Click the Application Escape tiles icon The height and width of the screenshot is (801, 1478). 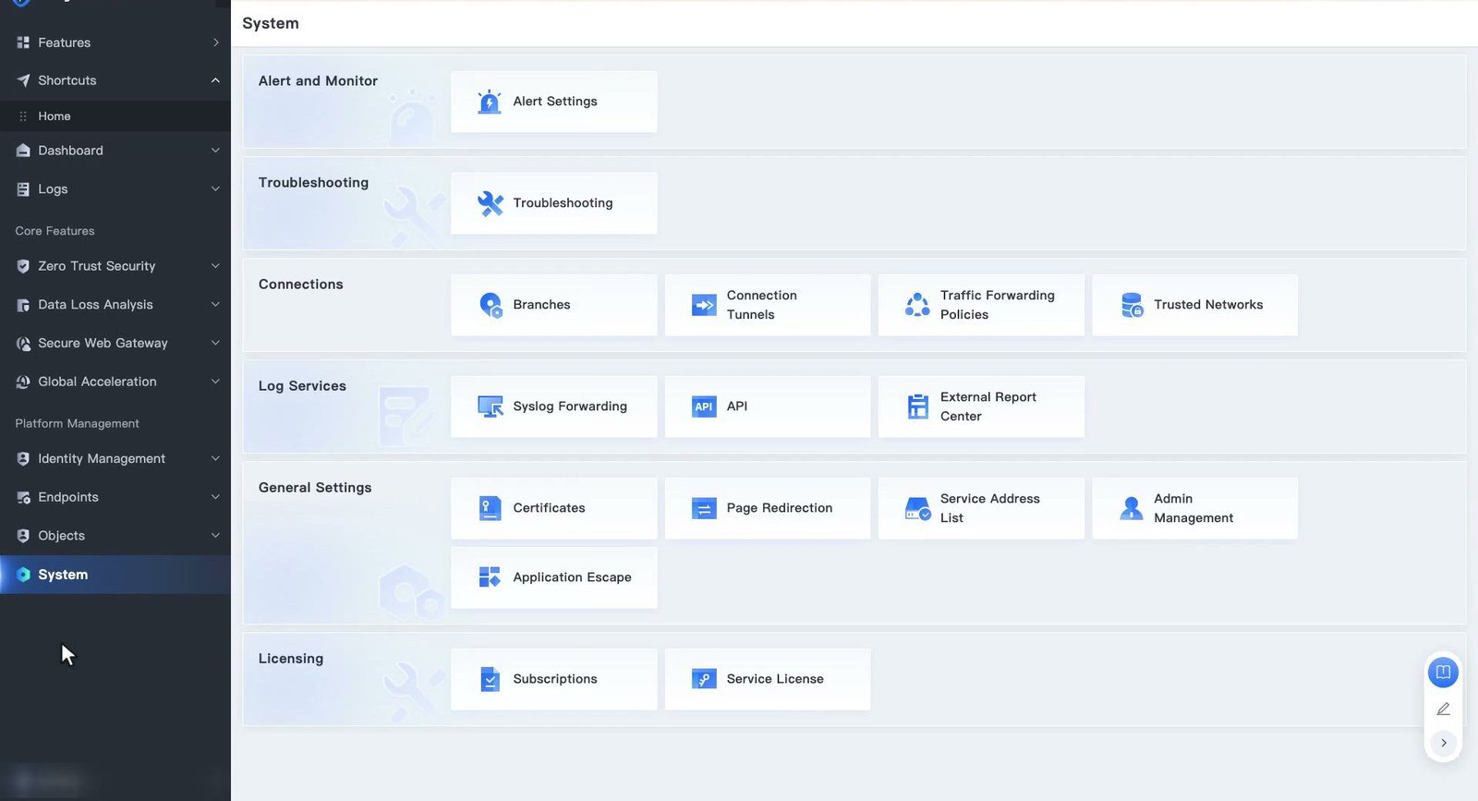(x=490, y=577)
